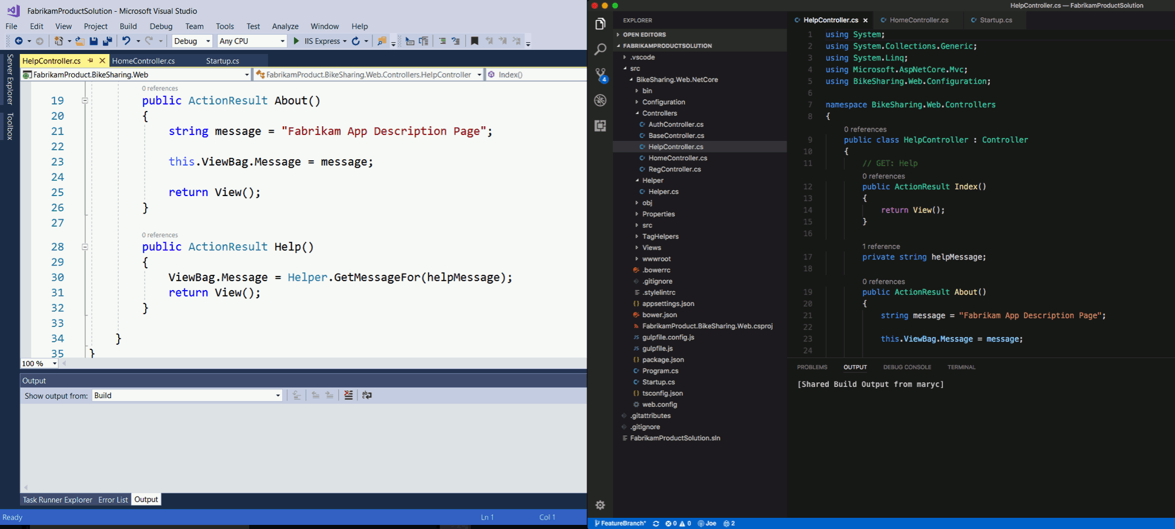Collapse the About() method outline box
Image resolution: width=1175 pixels, height=529 pixels.
85,100
